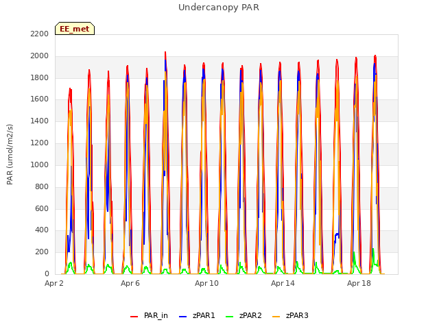Screen dimensions: 439x329
Task: Click the 1400 y-axis tick label
Action: pyautogui.click(x=40, y=121)
